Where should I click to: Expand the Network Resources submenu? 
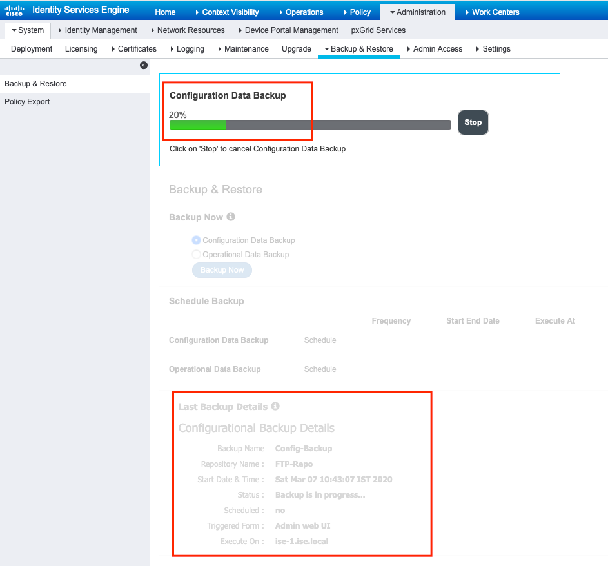tap(188, 30)
